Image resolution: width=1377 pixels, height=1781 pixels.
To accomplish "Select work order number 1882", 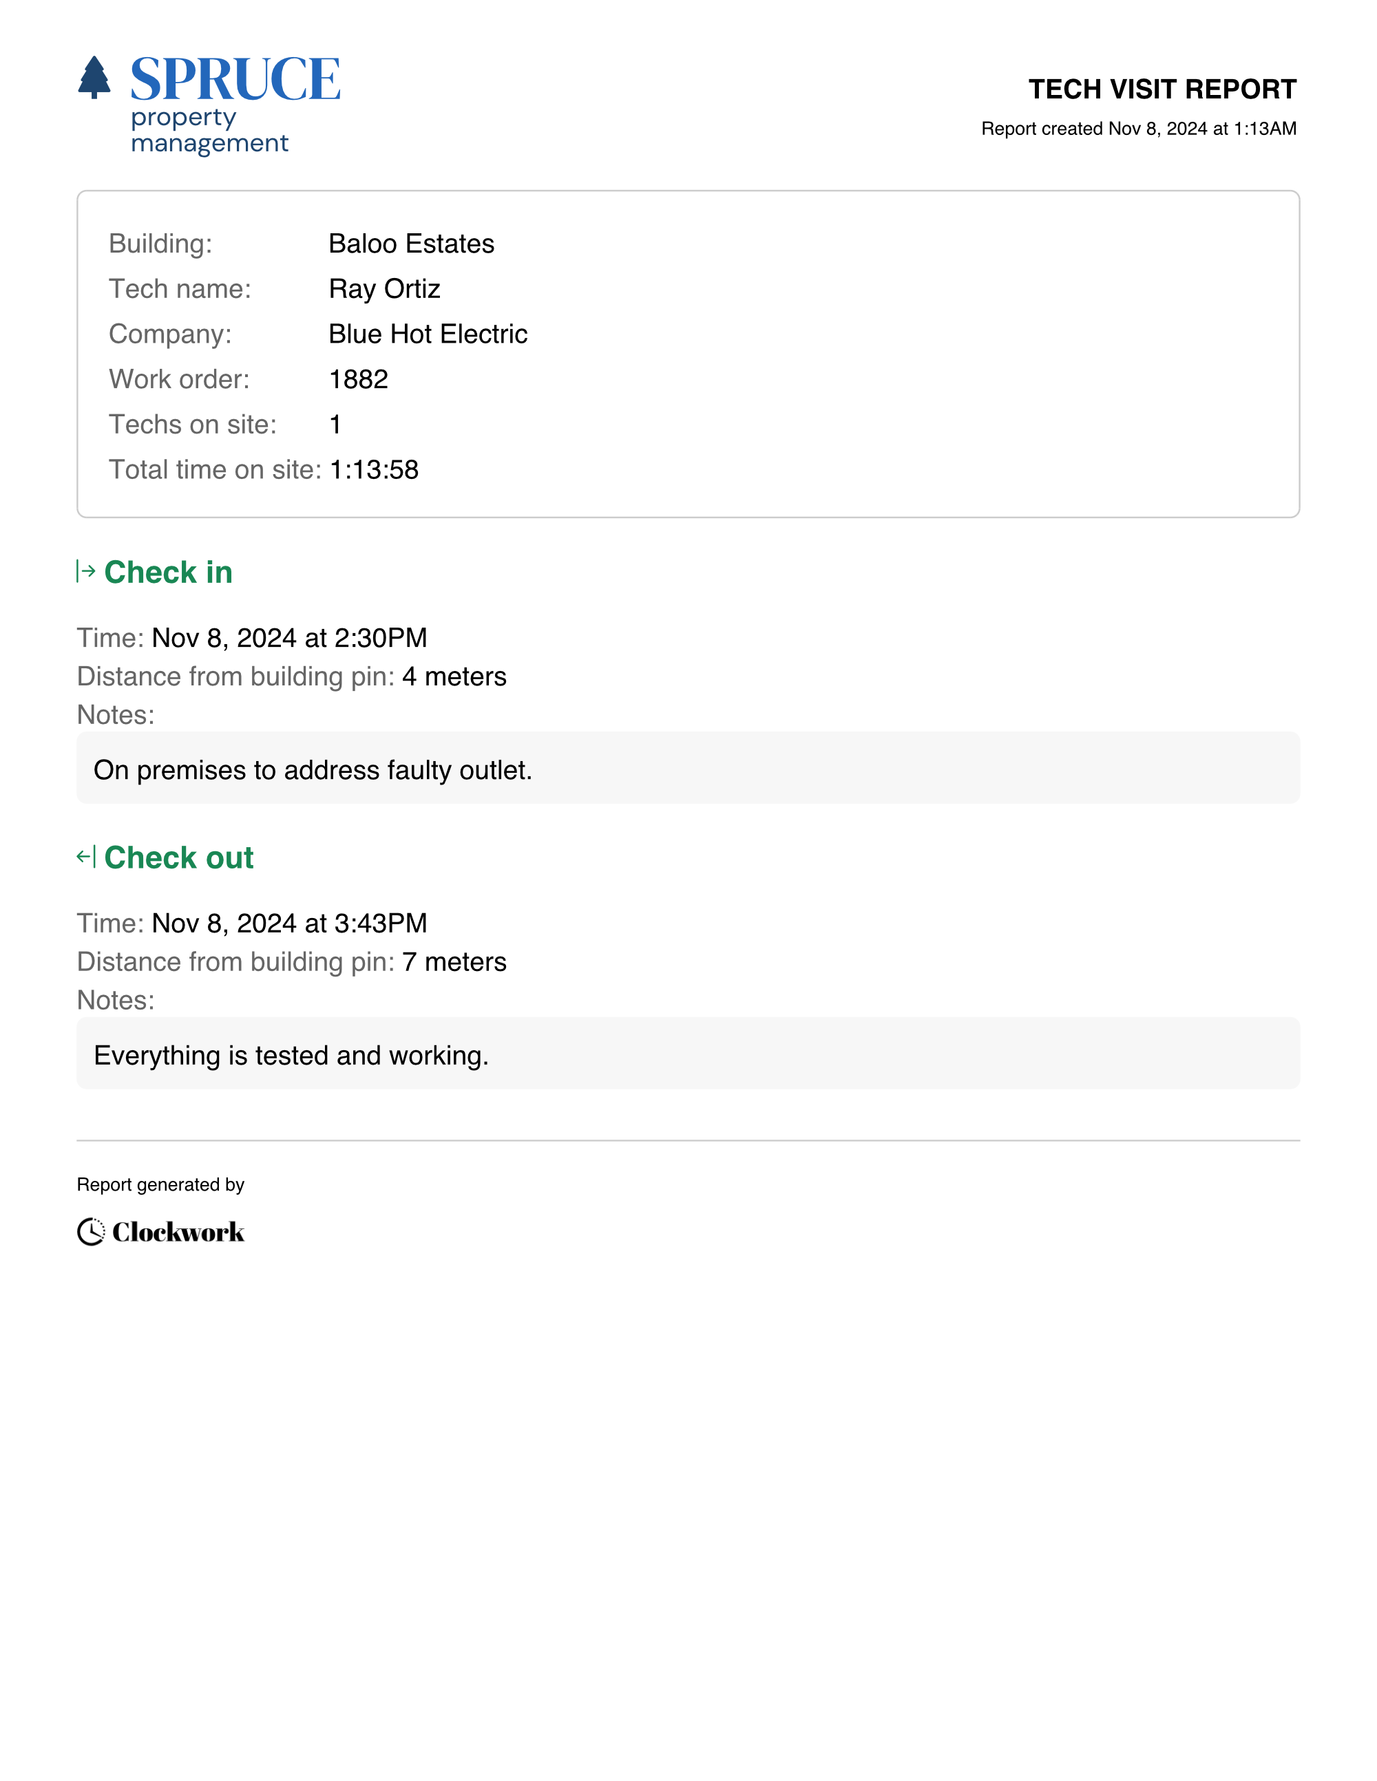I will [x=358, y=379].
